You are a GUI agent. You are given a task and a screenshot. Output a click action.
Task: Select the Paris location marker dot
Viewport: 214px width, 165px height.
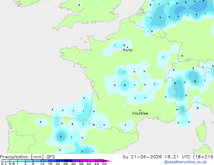(x=128, y=47)
